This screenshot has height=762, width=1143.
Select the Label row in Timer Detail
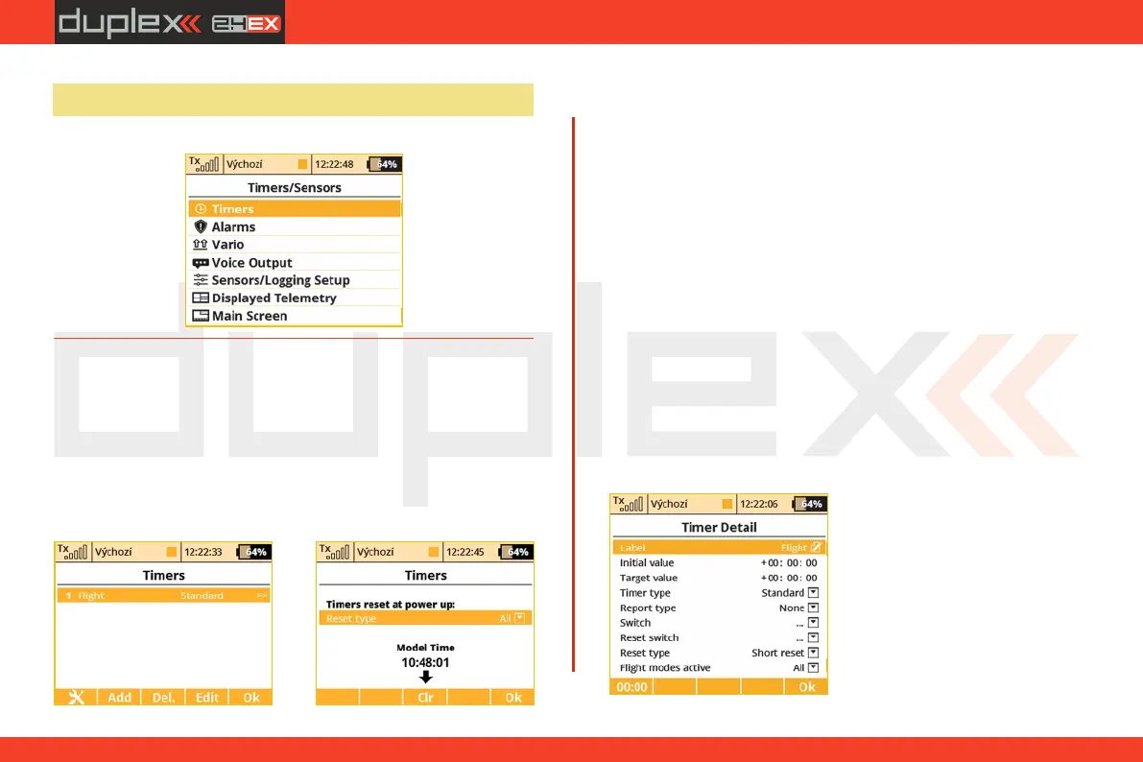pyautogui.click(x=719, y=547)
